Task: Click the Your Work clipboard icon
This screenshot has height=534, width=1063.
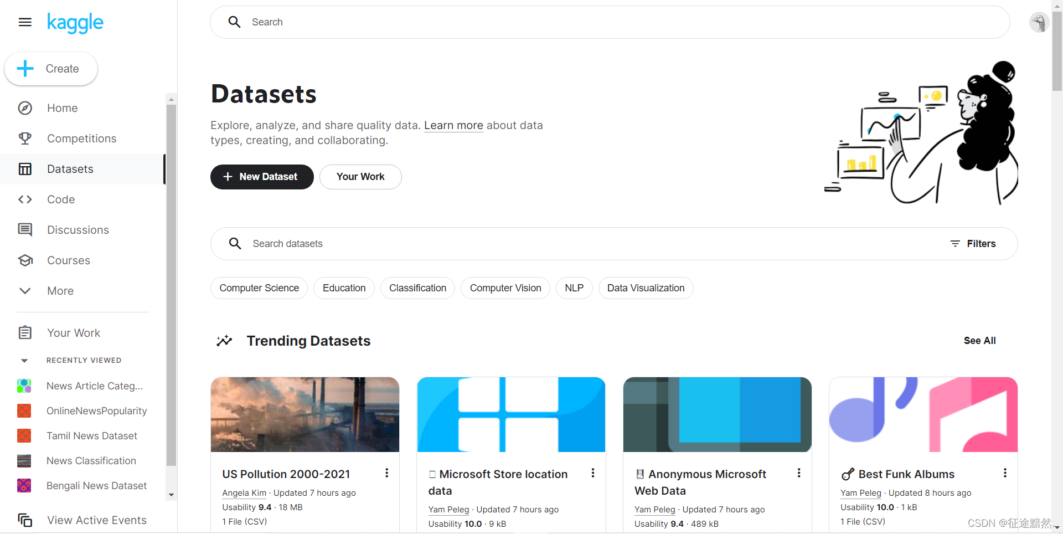Action: pyautogui.click(x=25, y=332)
